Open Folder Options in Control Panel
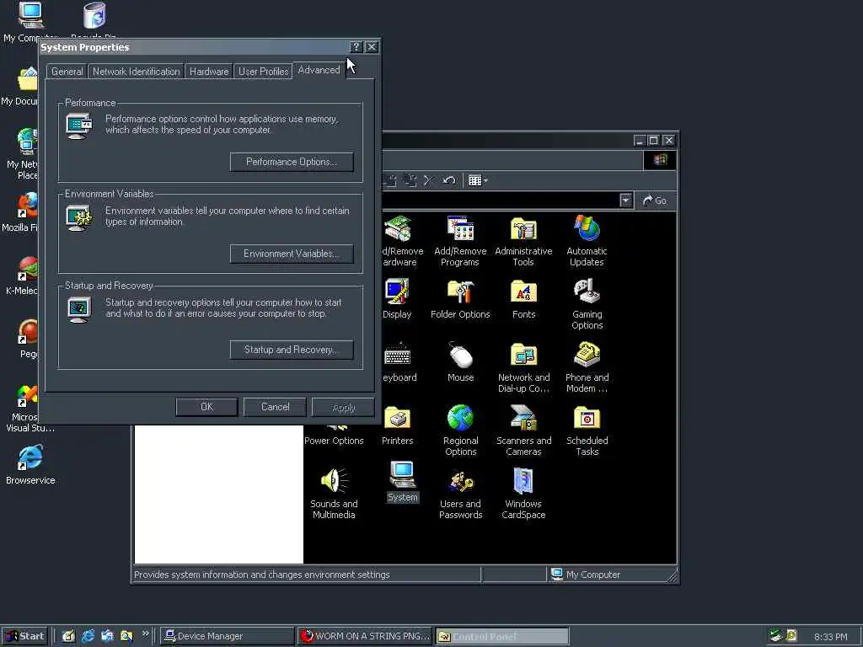 [460, 299]
